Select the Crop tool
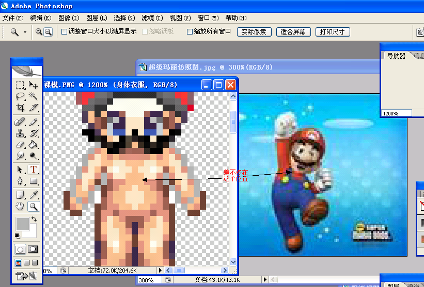 [x=20, y=108]
